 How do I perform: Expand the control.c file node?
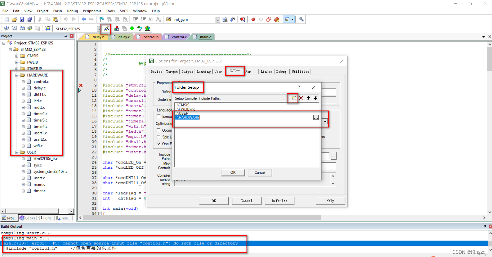[x=23, y=81]
